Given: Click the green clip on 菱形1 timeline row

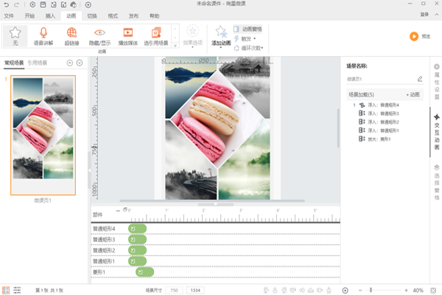Looking at the screenshot, I should [144, 272].
